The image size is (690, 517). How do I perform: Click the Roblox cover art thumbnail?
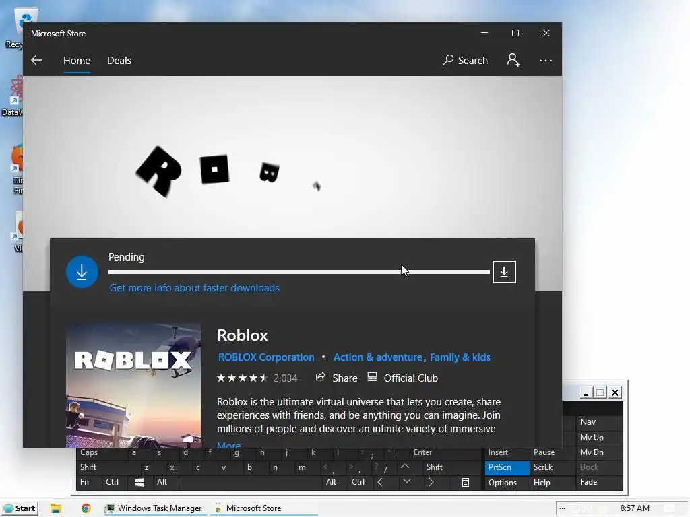tap(133, 385)
